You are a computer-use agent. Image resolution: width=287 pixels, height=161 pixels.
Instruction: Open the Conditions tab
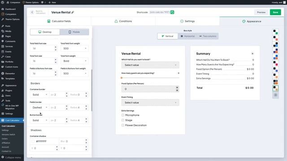point(123,21)
